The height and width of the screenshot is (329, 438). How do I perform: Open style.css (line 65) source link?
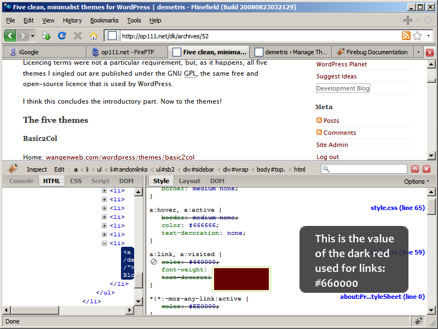point(397,208)
